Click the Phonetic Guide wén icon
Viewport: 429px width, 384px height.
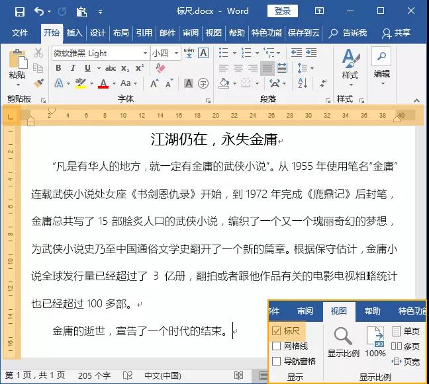[189, 53]
